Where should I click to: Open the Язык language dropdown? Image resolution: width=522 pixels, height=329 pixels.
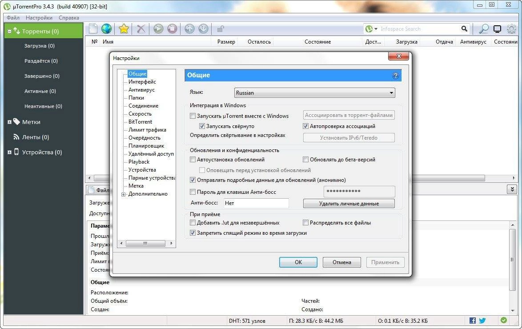pyautogui.click(x=390, y=92)
